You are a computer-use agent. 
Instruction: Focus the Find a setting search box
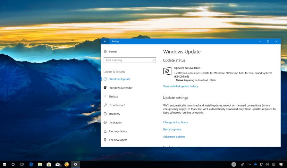130,60
